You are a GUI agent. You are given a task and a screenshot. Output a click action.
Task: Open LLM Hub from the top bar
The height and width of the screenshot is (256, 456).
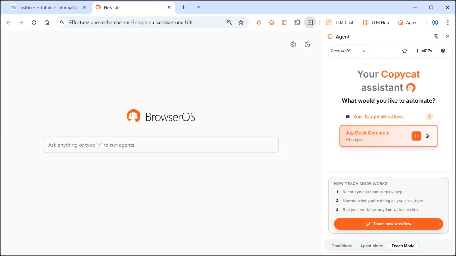click(376, 22)
